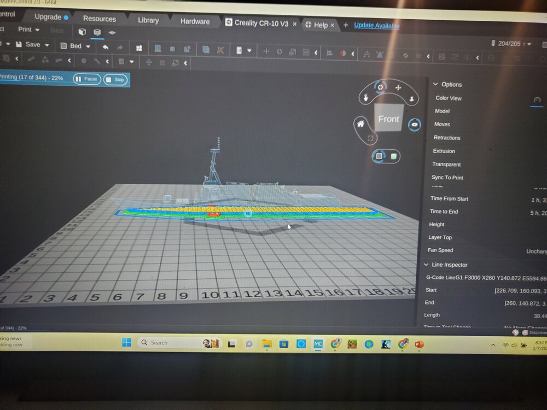Collapse the Line Inspector section
The width and height of the screenshot is (547, 410).
[x=427, y=265]
